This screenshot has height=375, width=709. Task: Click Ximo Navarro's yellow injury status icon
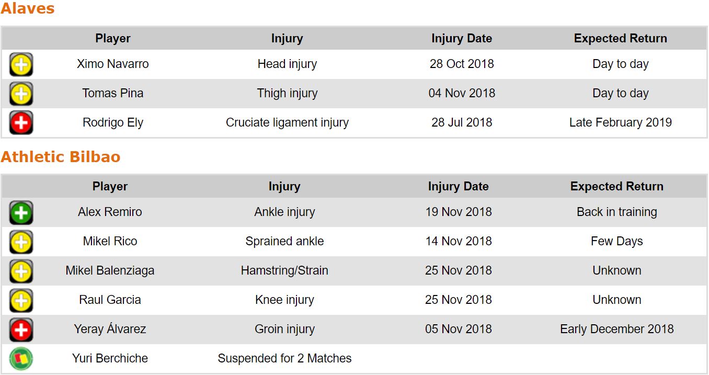[x=21, y=65]
